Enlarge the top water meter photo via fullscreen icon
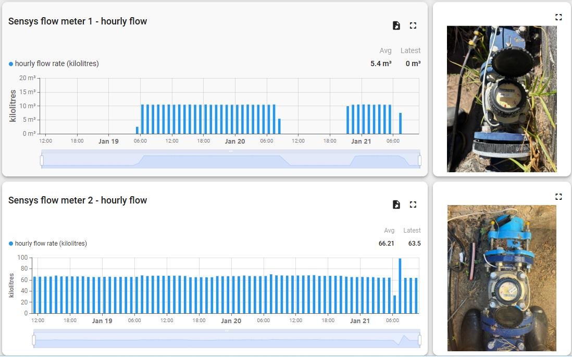 point(558,17)
